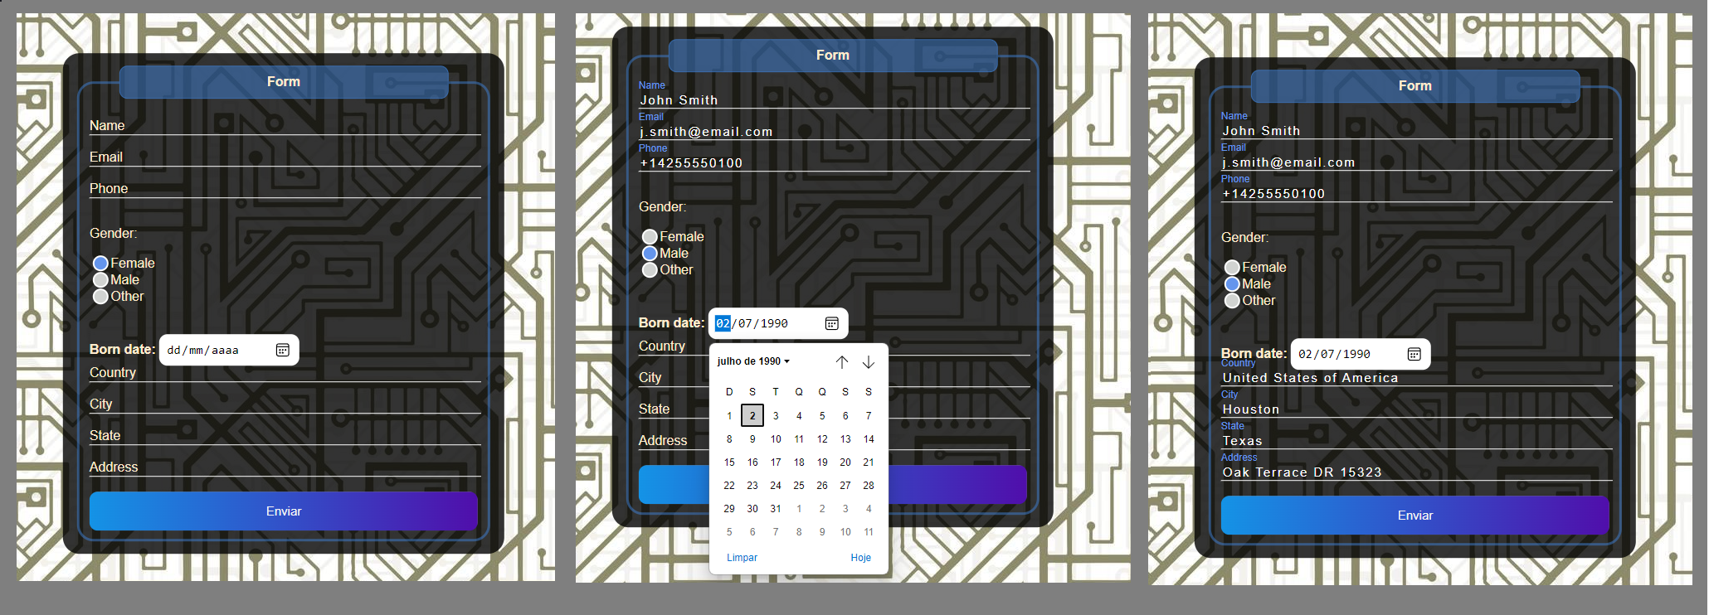Select day 31 in calendar
This screenshot has width=1709, height=615.
[776, 509]
